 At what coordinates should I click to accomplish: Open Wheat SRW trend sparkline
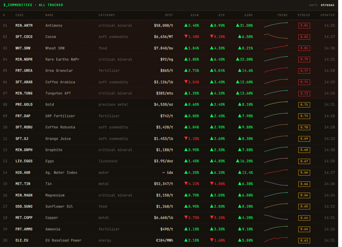(x=276, y=47)
